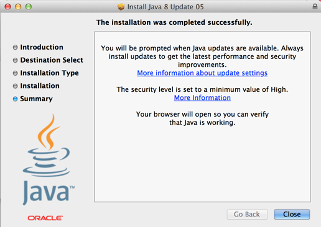Select the Introduction step label
Screen dimensions: 321x227
point(42,47)
